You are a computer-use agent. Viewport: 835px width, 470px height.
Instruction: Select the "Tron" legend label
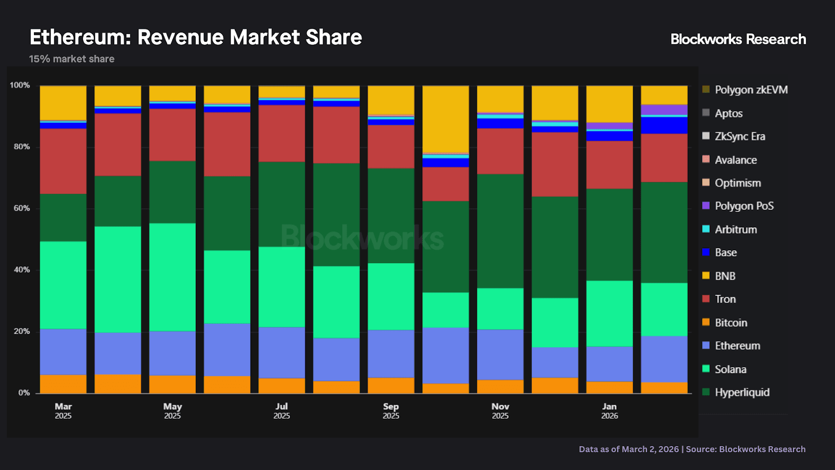pos(725,299)
